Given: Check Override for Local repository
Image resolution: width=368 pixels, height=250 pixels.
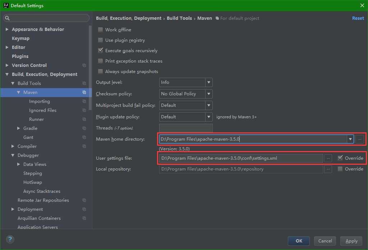Looking at the screenshot, I should (x=340, y=169).
